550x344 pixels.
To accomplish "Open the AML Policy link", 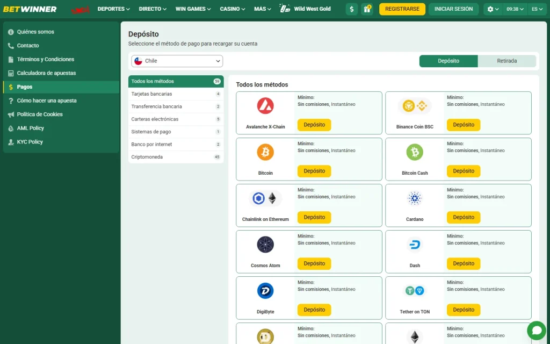I will click(x=61, y=128).
